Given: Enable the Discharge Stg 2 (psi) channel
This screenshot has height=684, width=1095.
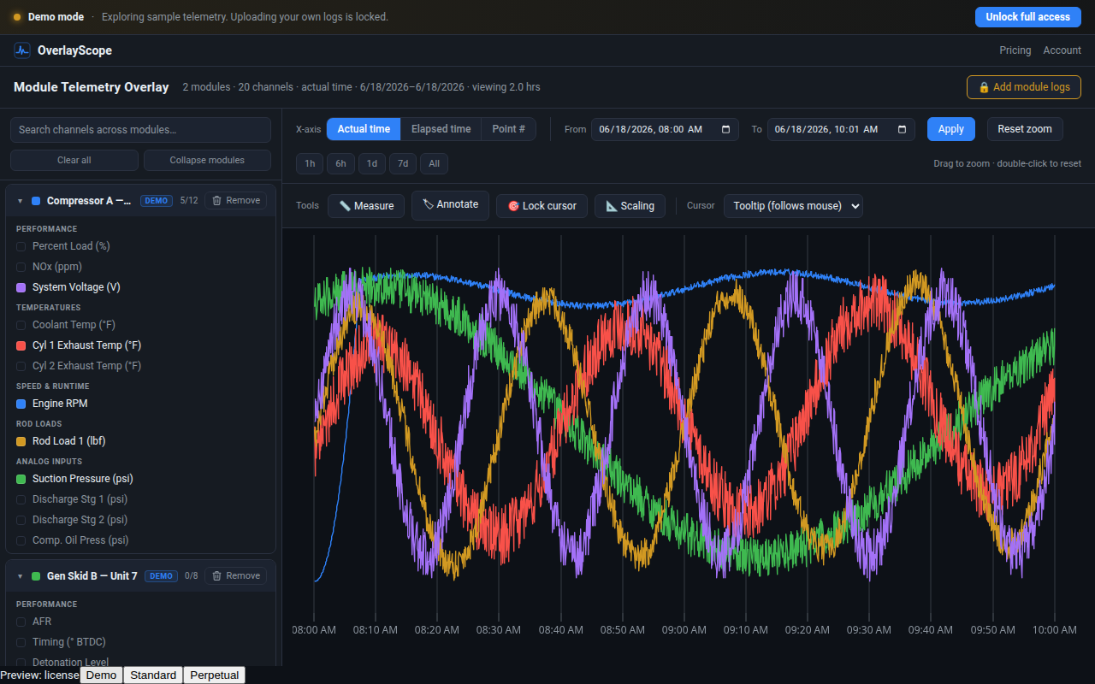Looking at the screenshot, I should click(x=21, y=520).
